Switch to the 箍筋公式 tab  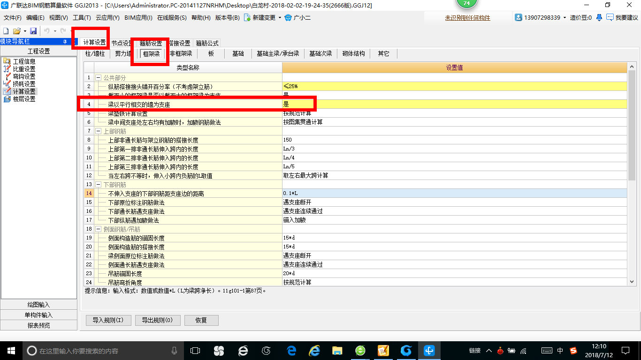pos(207,43)
